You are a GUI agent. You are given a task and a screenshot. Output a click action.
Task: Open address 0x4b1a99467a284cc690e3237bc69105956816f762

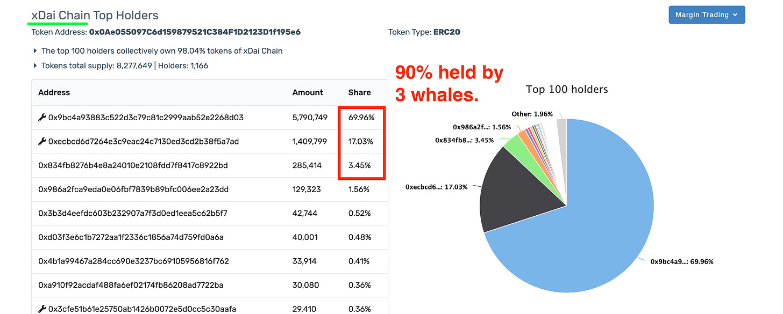pyautogui.click(x=133, y=261)
